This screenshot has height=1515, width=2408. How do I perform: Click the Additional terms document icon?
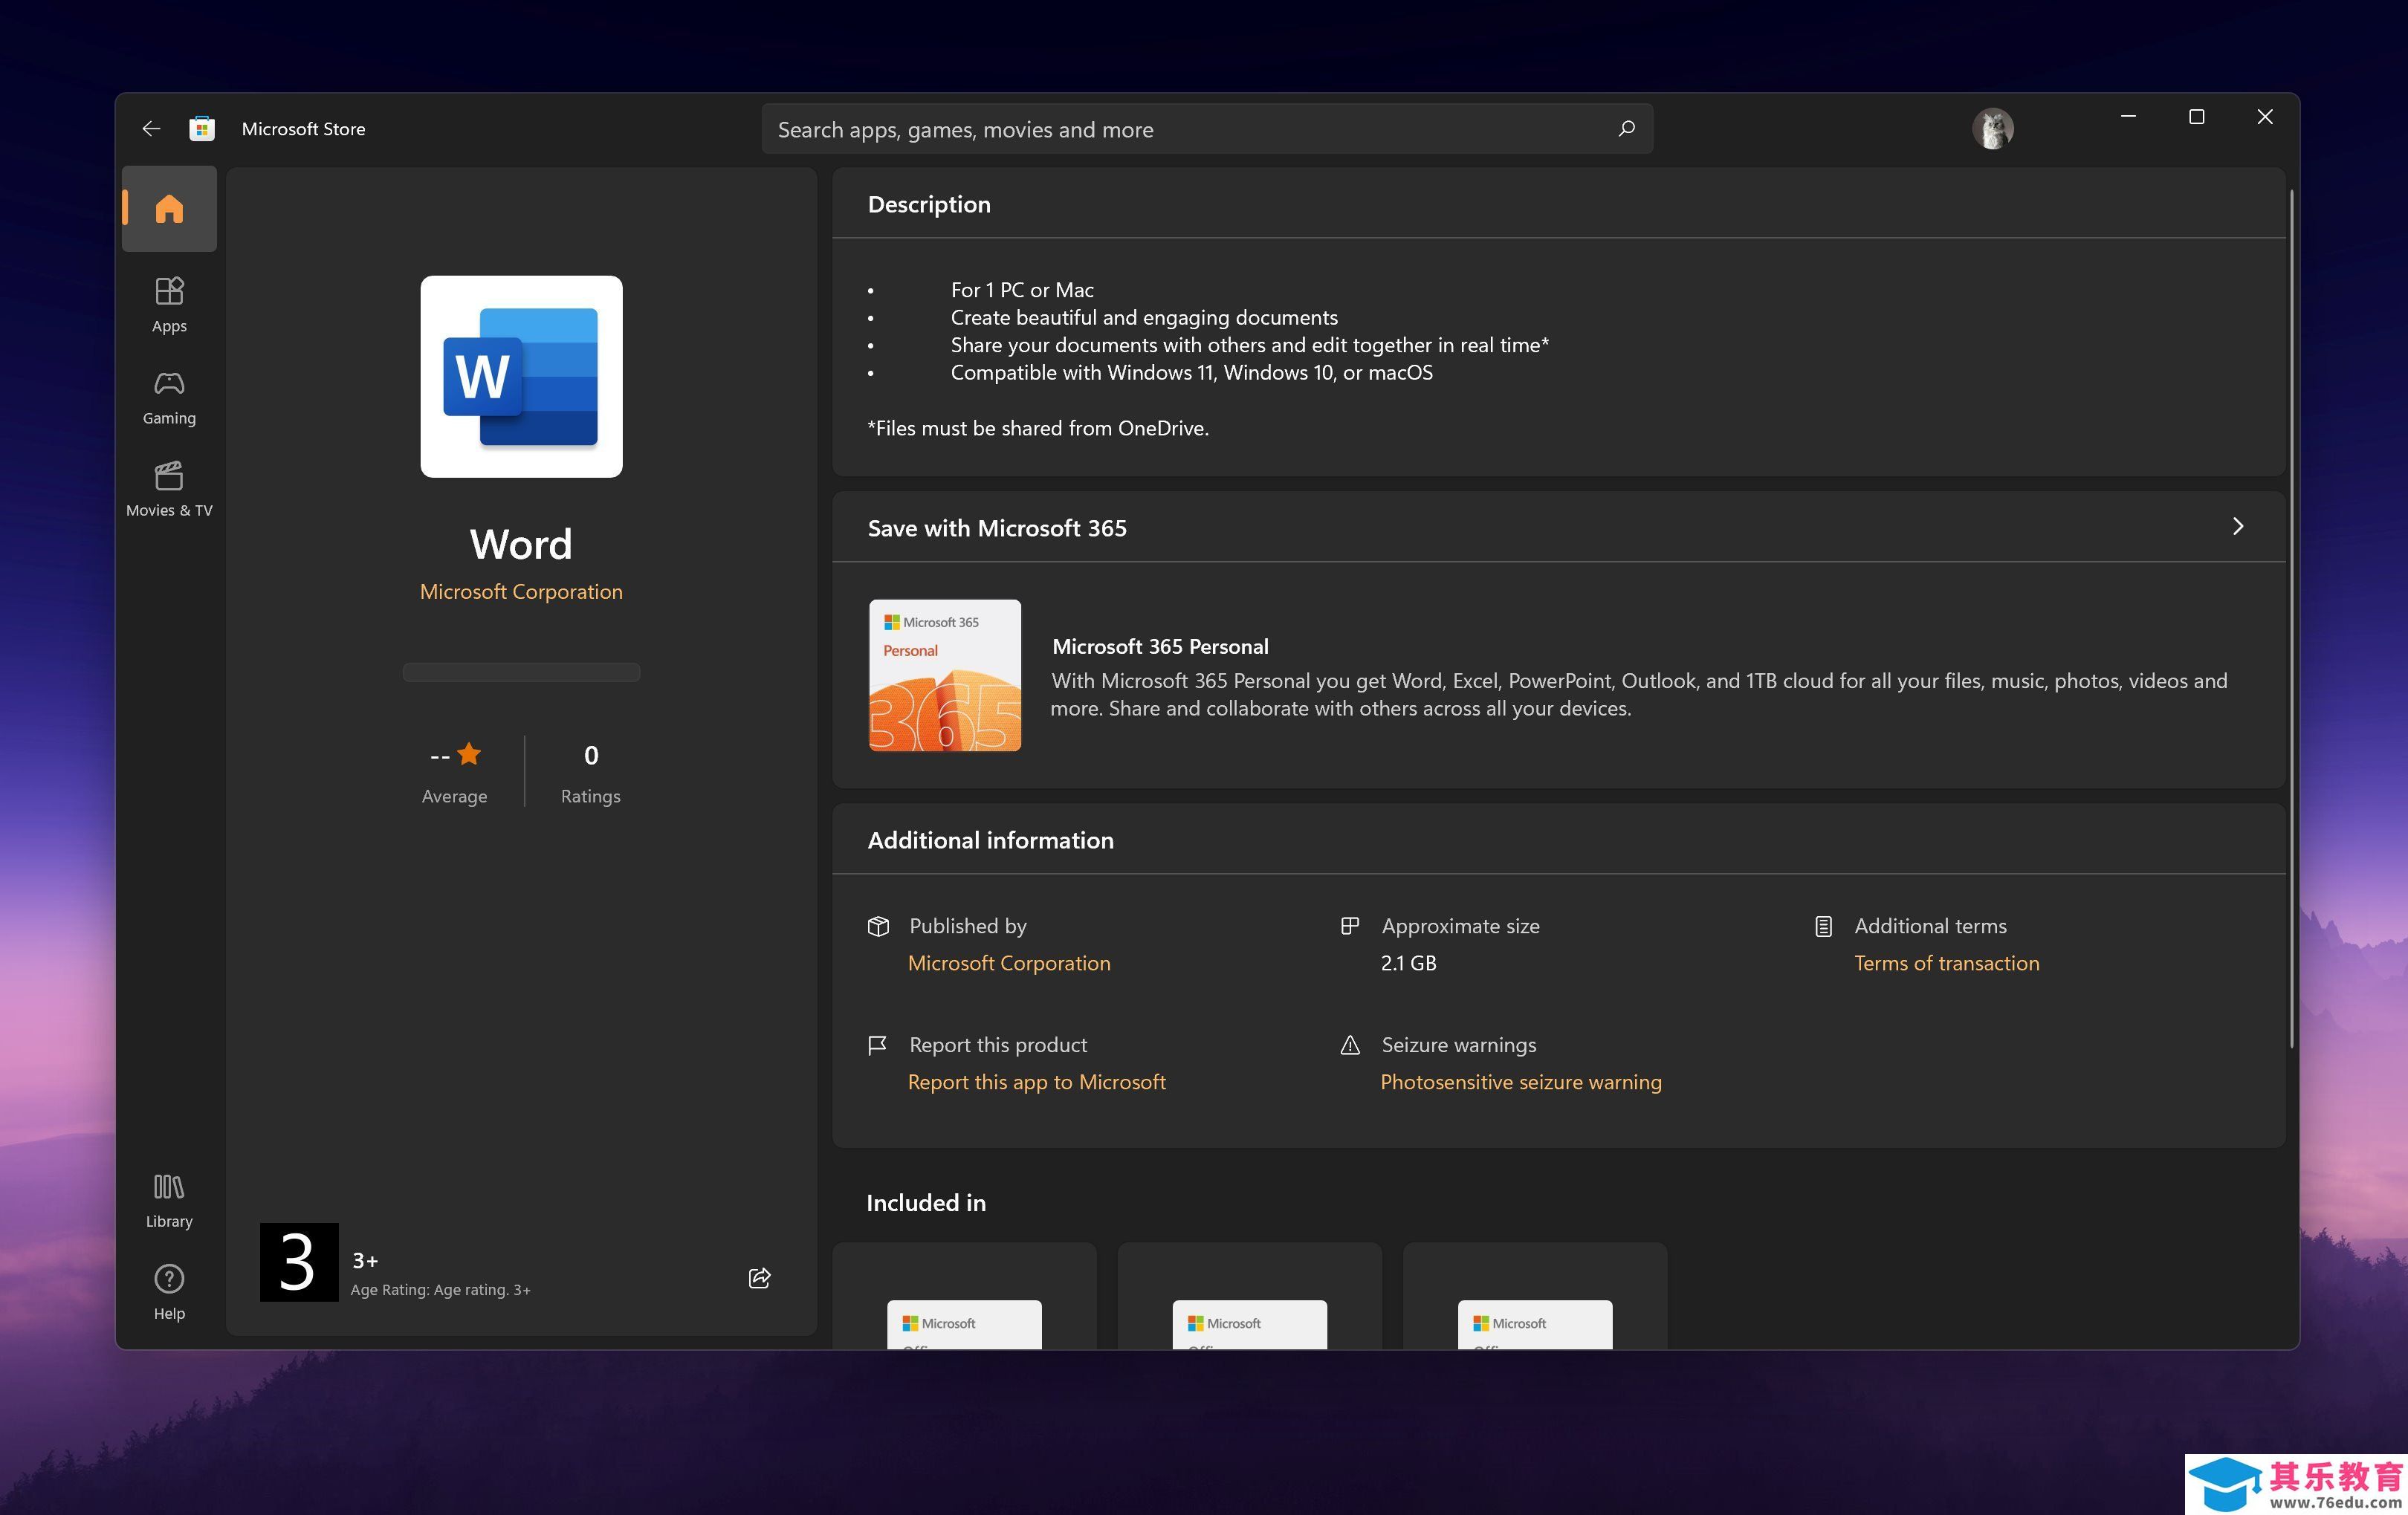coord(1823,926)
